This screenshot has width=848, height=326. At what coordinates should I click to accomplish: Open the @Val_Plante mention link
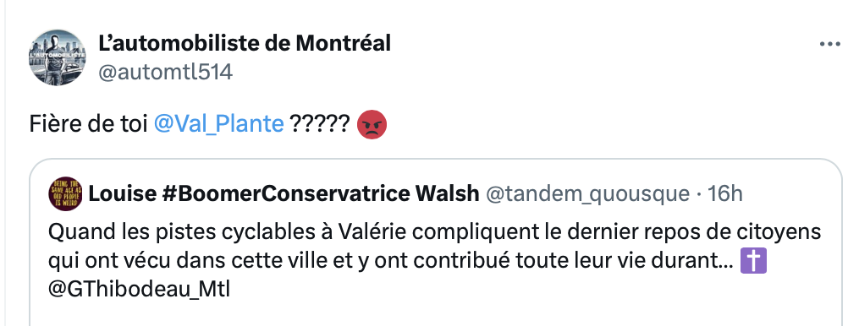tap(219, 125)
